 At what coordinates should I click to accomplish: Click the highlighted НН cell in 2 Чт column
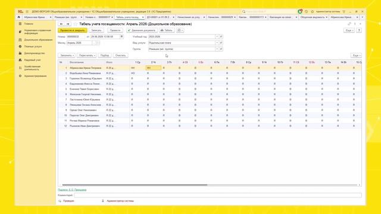tap(154, 68)
